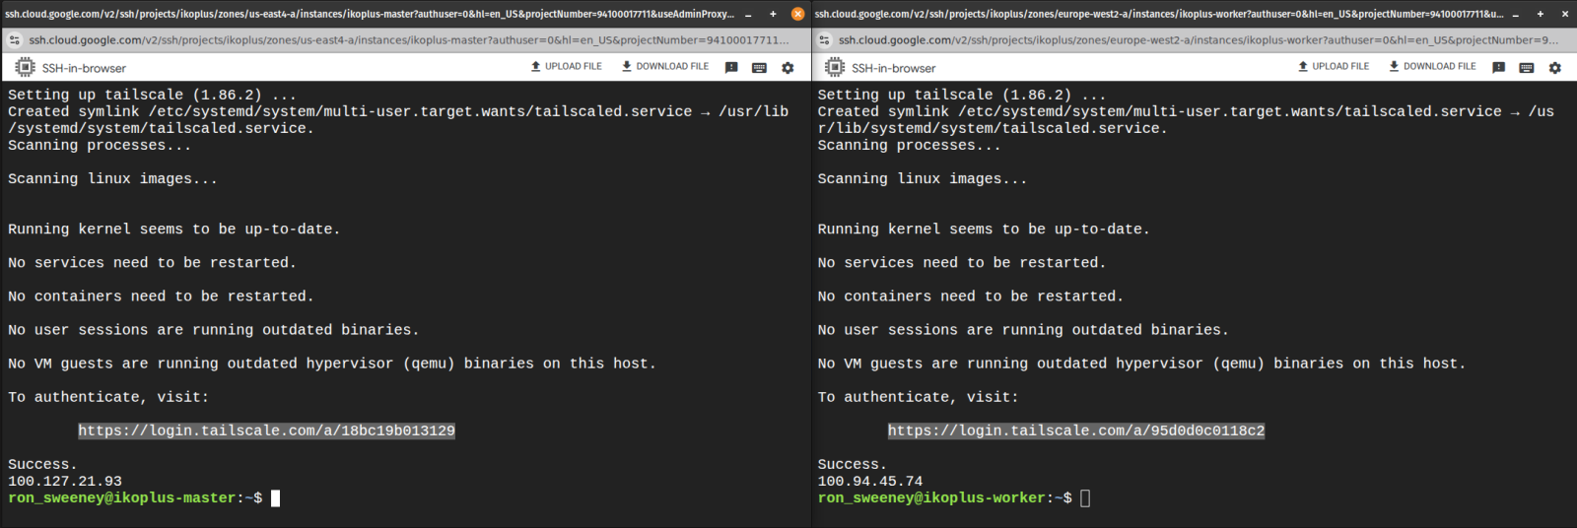
Task: Click 'Success.' in the master terminal
Action: [x=42, y=464]
